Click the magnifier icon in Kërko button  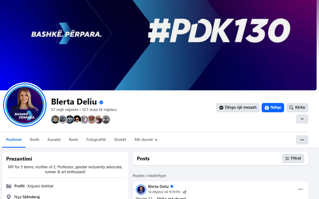tap(291, 108)
